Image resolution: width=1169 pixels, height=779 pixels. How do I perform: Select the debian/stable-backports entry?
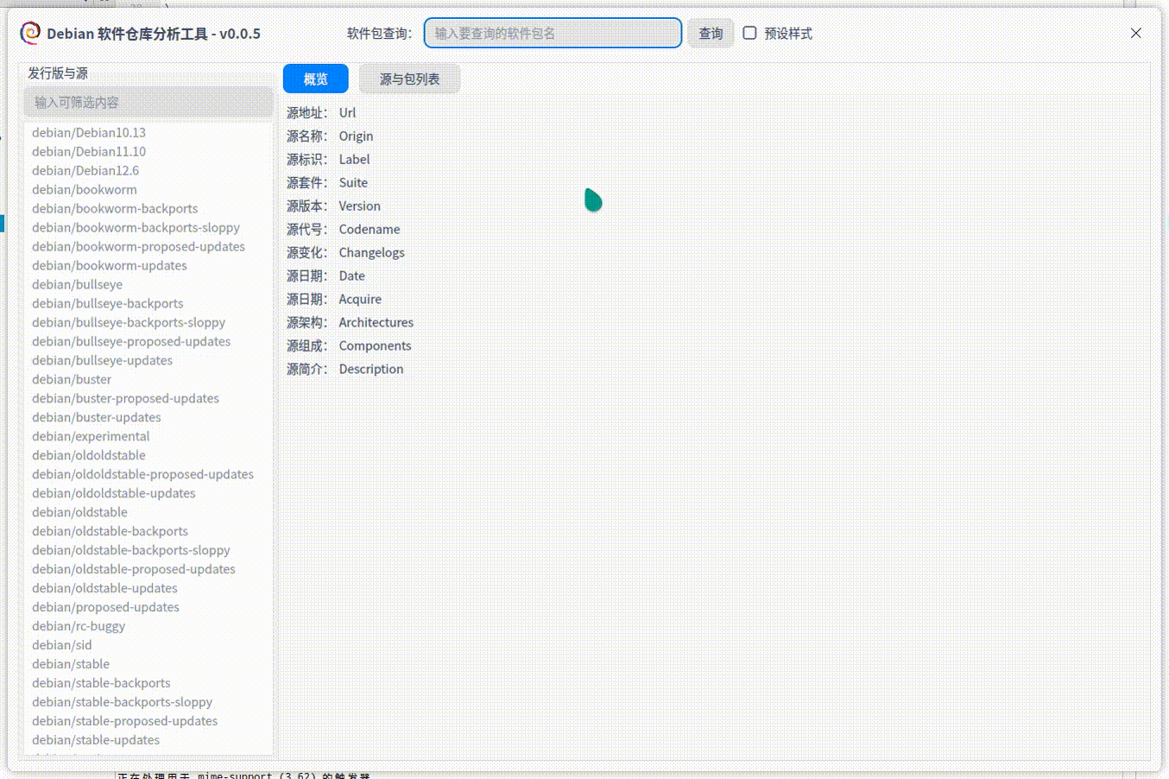coord(148,683)
